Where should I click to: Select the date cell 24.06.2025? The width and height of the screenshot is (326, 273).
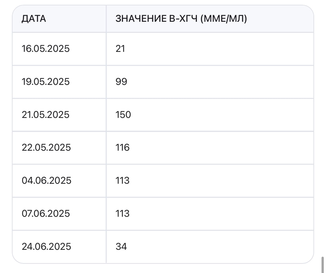click(x=46, y=246)
